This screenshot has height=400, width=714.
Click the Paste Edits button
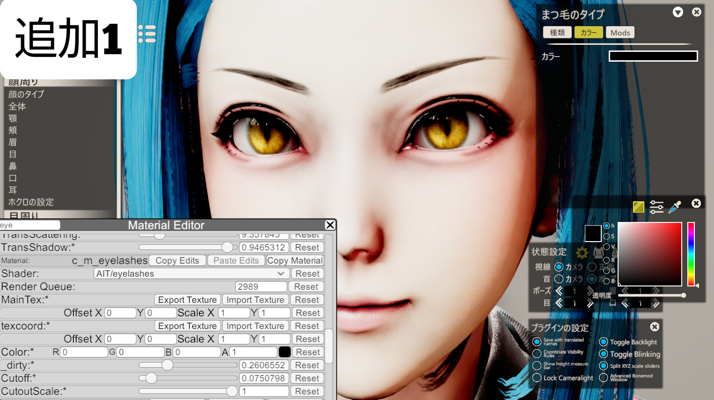236,261
